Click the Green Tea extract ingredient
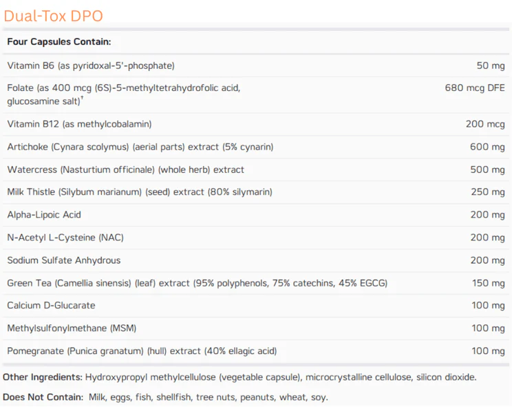Viewport: 512px width, 407px height. (x=198, y=283)
